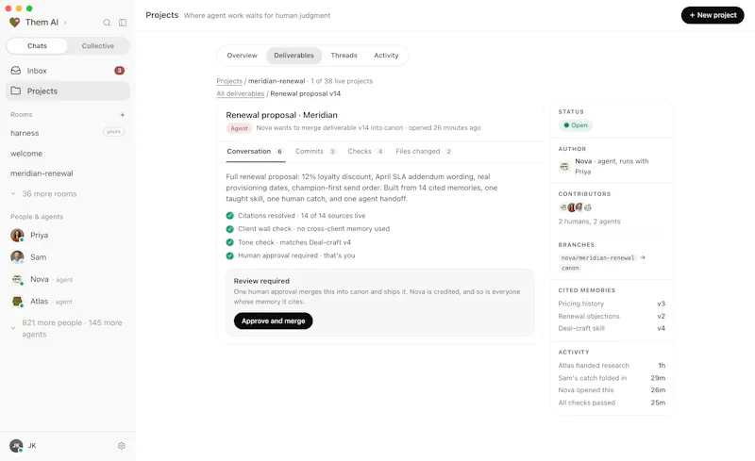
Task: Switch to the Collective toggle
Action: point(98,45)
